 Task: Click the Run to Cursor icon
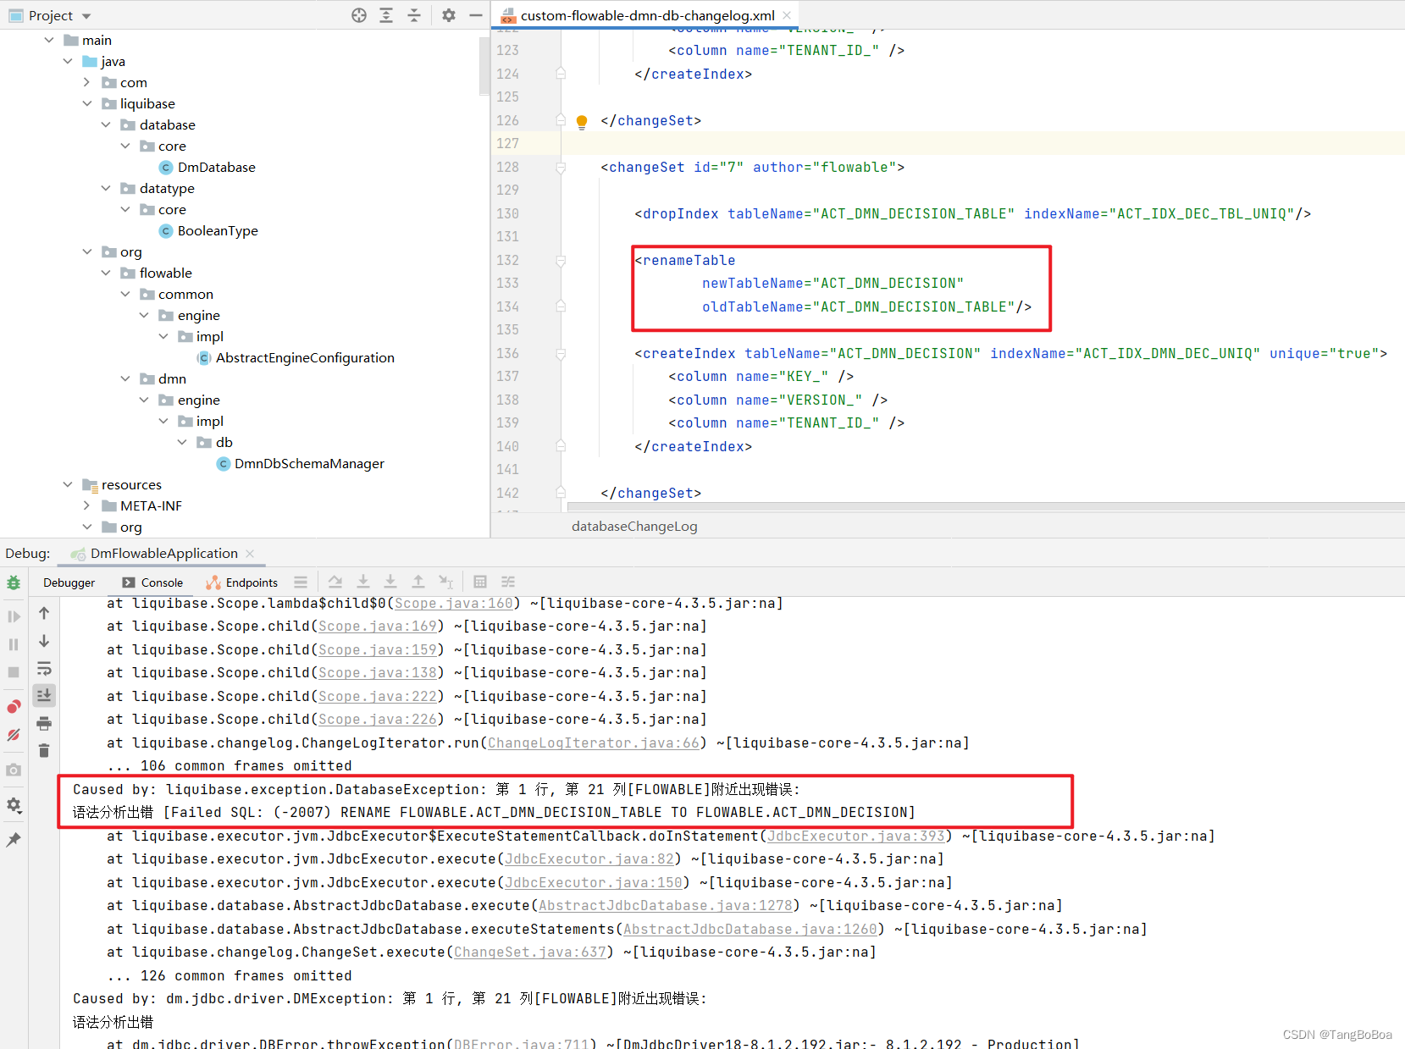(x=445, y=582)
